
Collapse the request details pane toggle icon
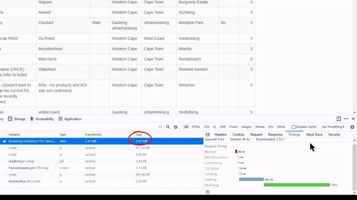click(208, 134)
